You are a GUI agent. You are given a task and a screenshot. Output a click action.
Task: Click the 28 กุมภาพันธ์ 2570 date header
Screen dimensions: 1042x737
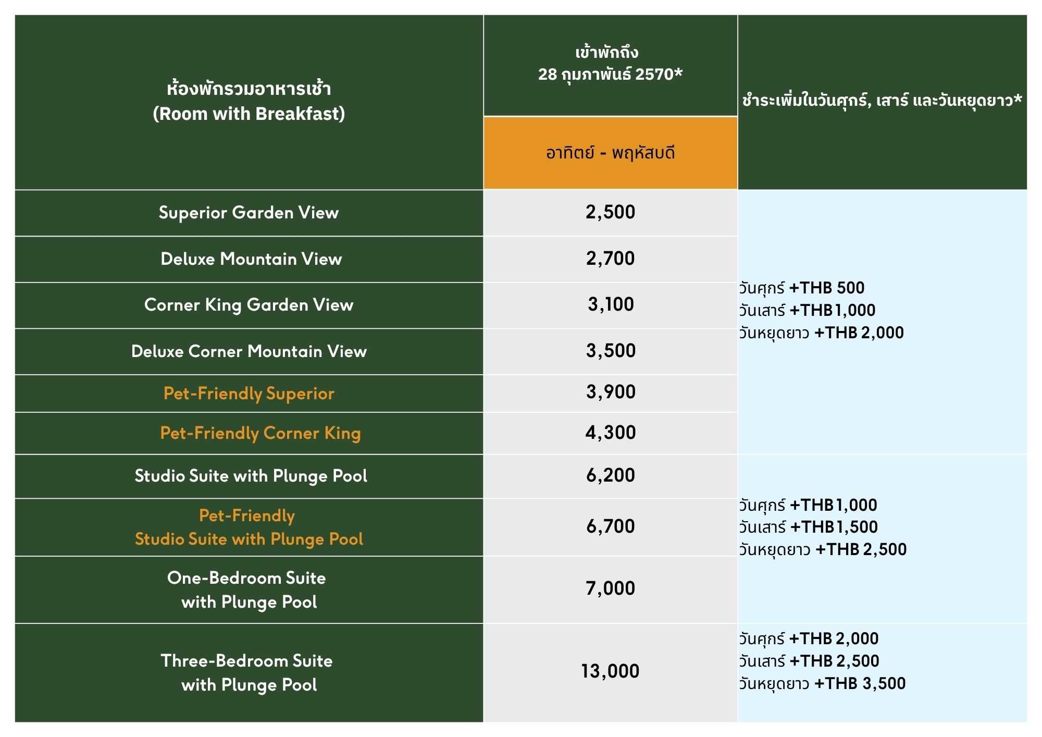[x=610, y=75]
